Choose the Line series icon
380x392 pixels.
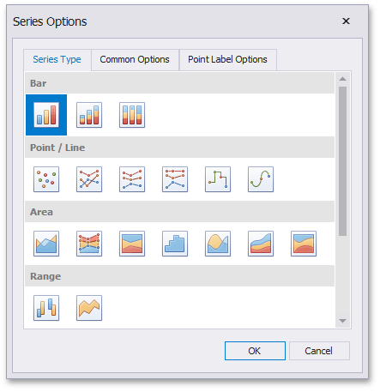click(89, 179)
